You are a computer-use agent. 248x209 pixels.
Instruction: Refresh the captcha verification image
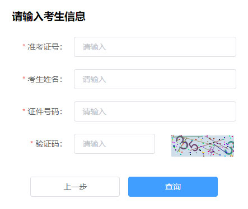tap(203, 146)
